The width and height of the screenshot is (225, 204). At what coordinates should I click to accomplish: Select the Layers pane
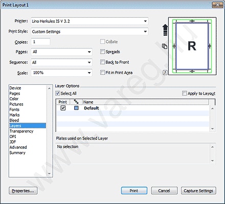point(28,126)
